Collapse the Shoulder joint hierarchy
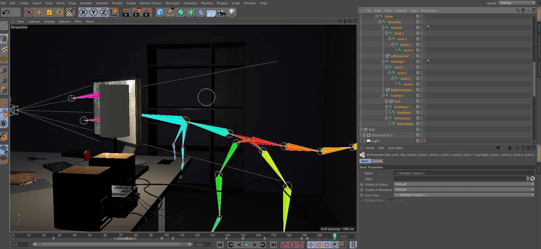Viewport: 541px width, 249px height. (380, 22)
